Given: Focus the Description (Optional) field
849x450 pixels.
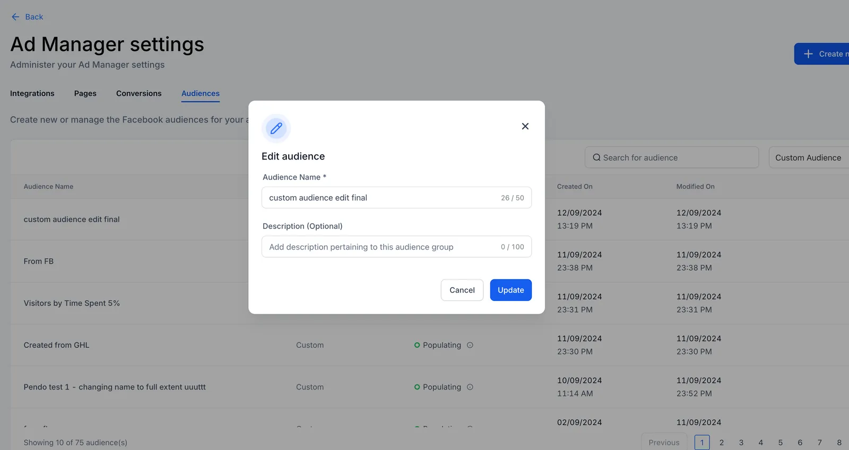Looking at the screenshot, I should tap(396, 247).
